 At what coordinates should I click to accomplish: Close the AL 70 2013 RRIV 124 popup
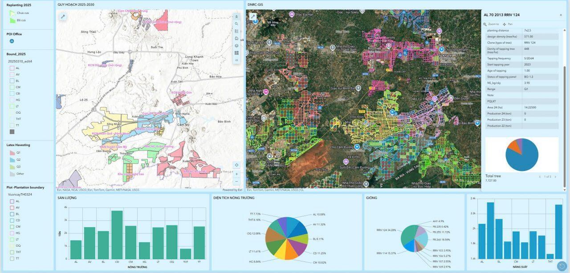pyautogui.click(x=561, y=15)
